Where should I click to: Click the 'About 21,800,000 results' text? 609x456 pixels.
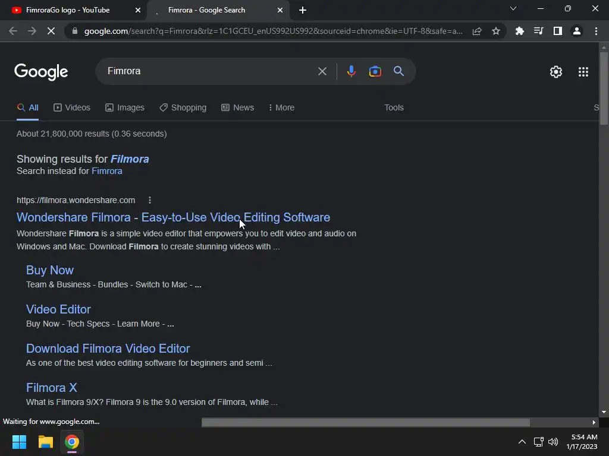(x=92, y=134)
